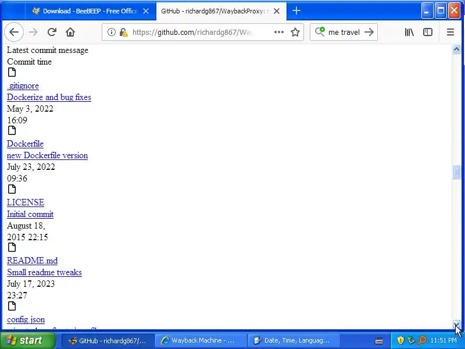Click the magnifier tray icon
This screenshot has height=349, width=465.
[422, 340]
